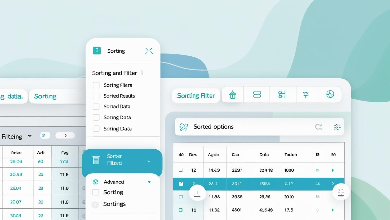The width and height of the screenshot is (390, 220).
Task: Toggle the Sortng Fliers checkbox
Action: (x=96, y=85)
